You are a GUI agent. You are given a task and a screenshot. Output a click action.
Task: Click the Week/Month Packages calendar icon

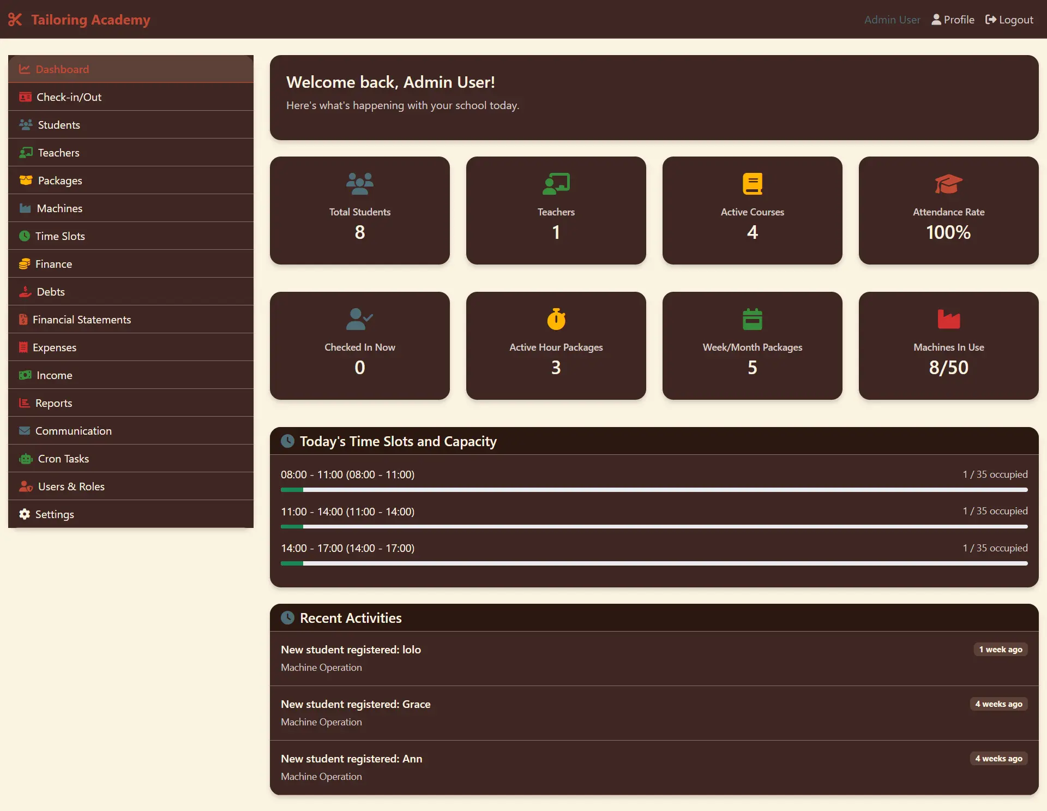pos(753,319)
